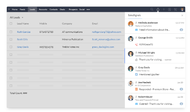Select the Leads tab

coord(32,9)
